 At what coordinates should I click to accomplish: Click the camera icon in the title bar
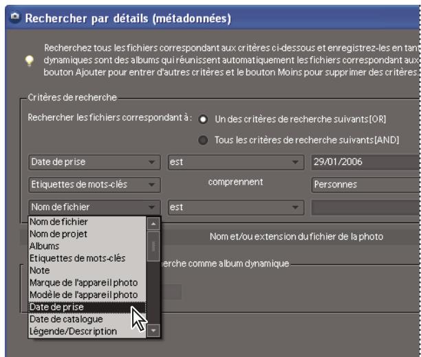tap(15, 17)
